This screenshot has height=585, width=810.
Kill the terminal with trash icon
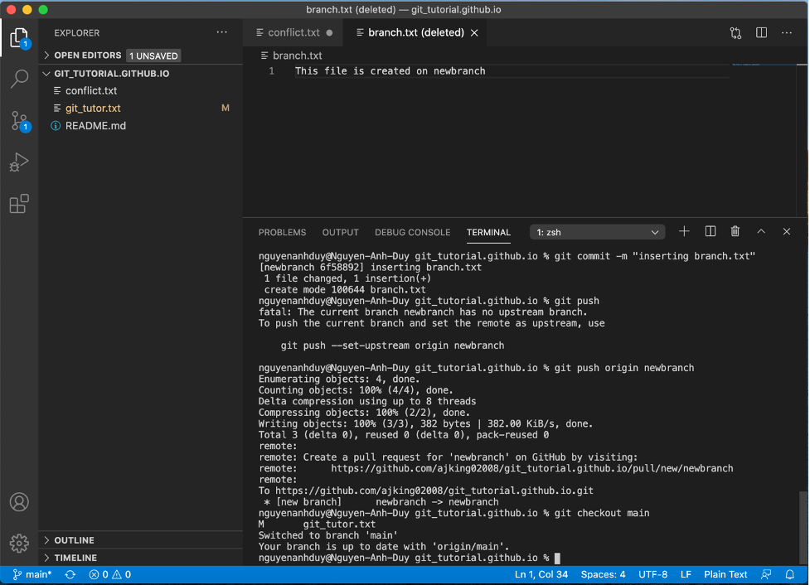[735, 232]
